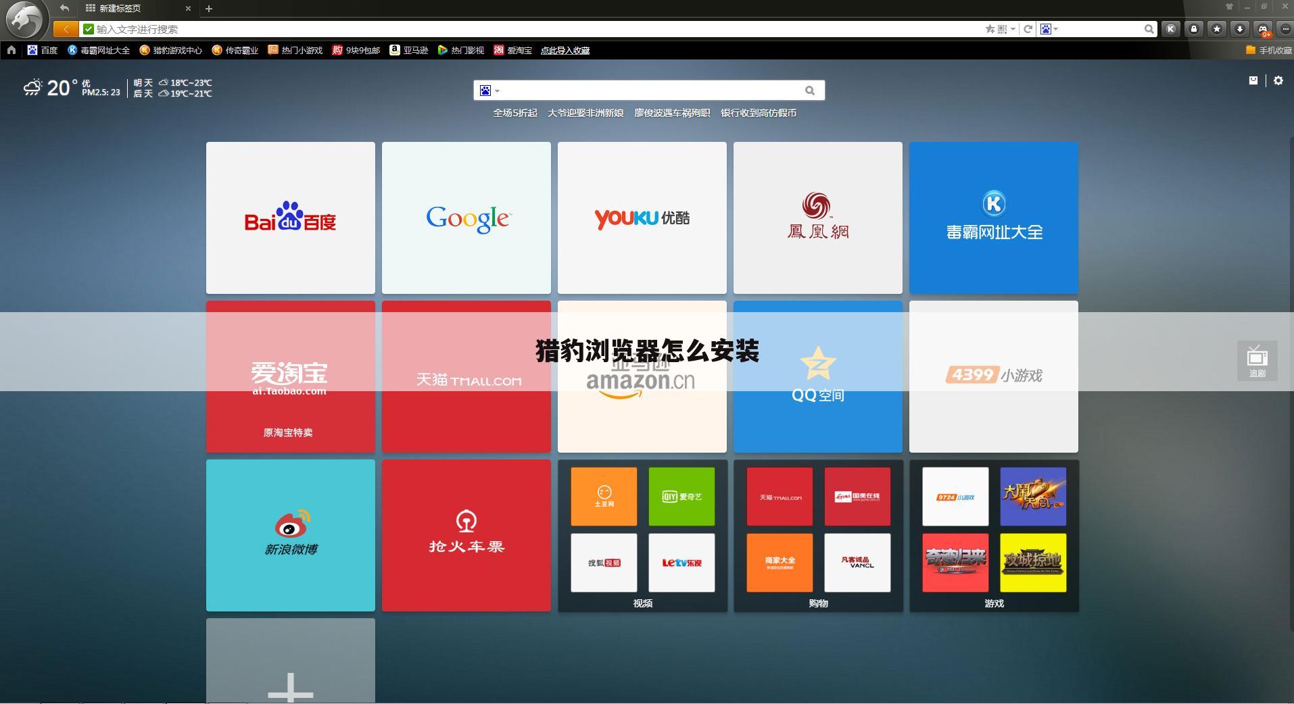The width and height of the screenshot is (1294, 704).
Task: Go back with orange back button
Action: click(65, 29)
